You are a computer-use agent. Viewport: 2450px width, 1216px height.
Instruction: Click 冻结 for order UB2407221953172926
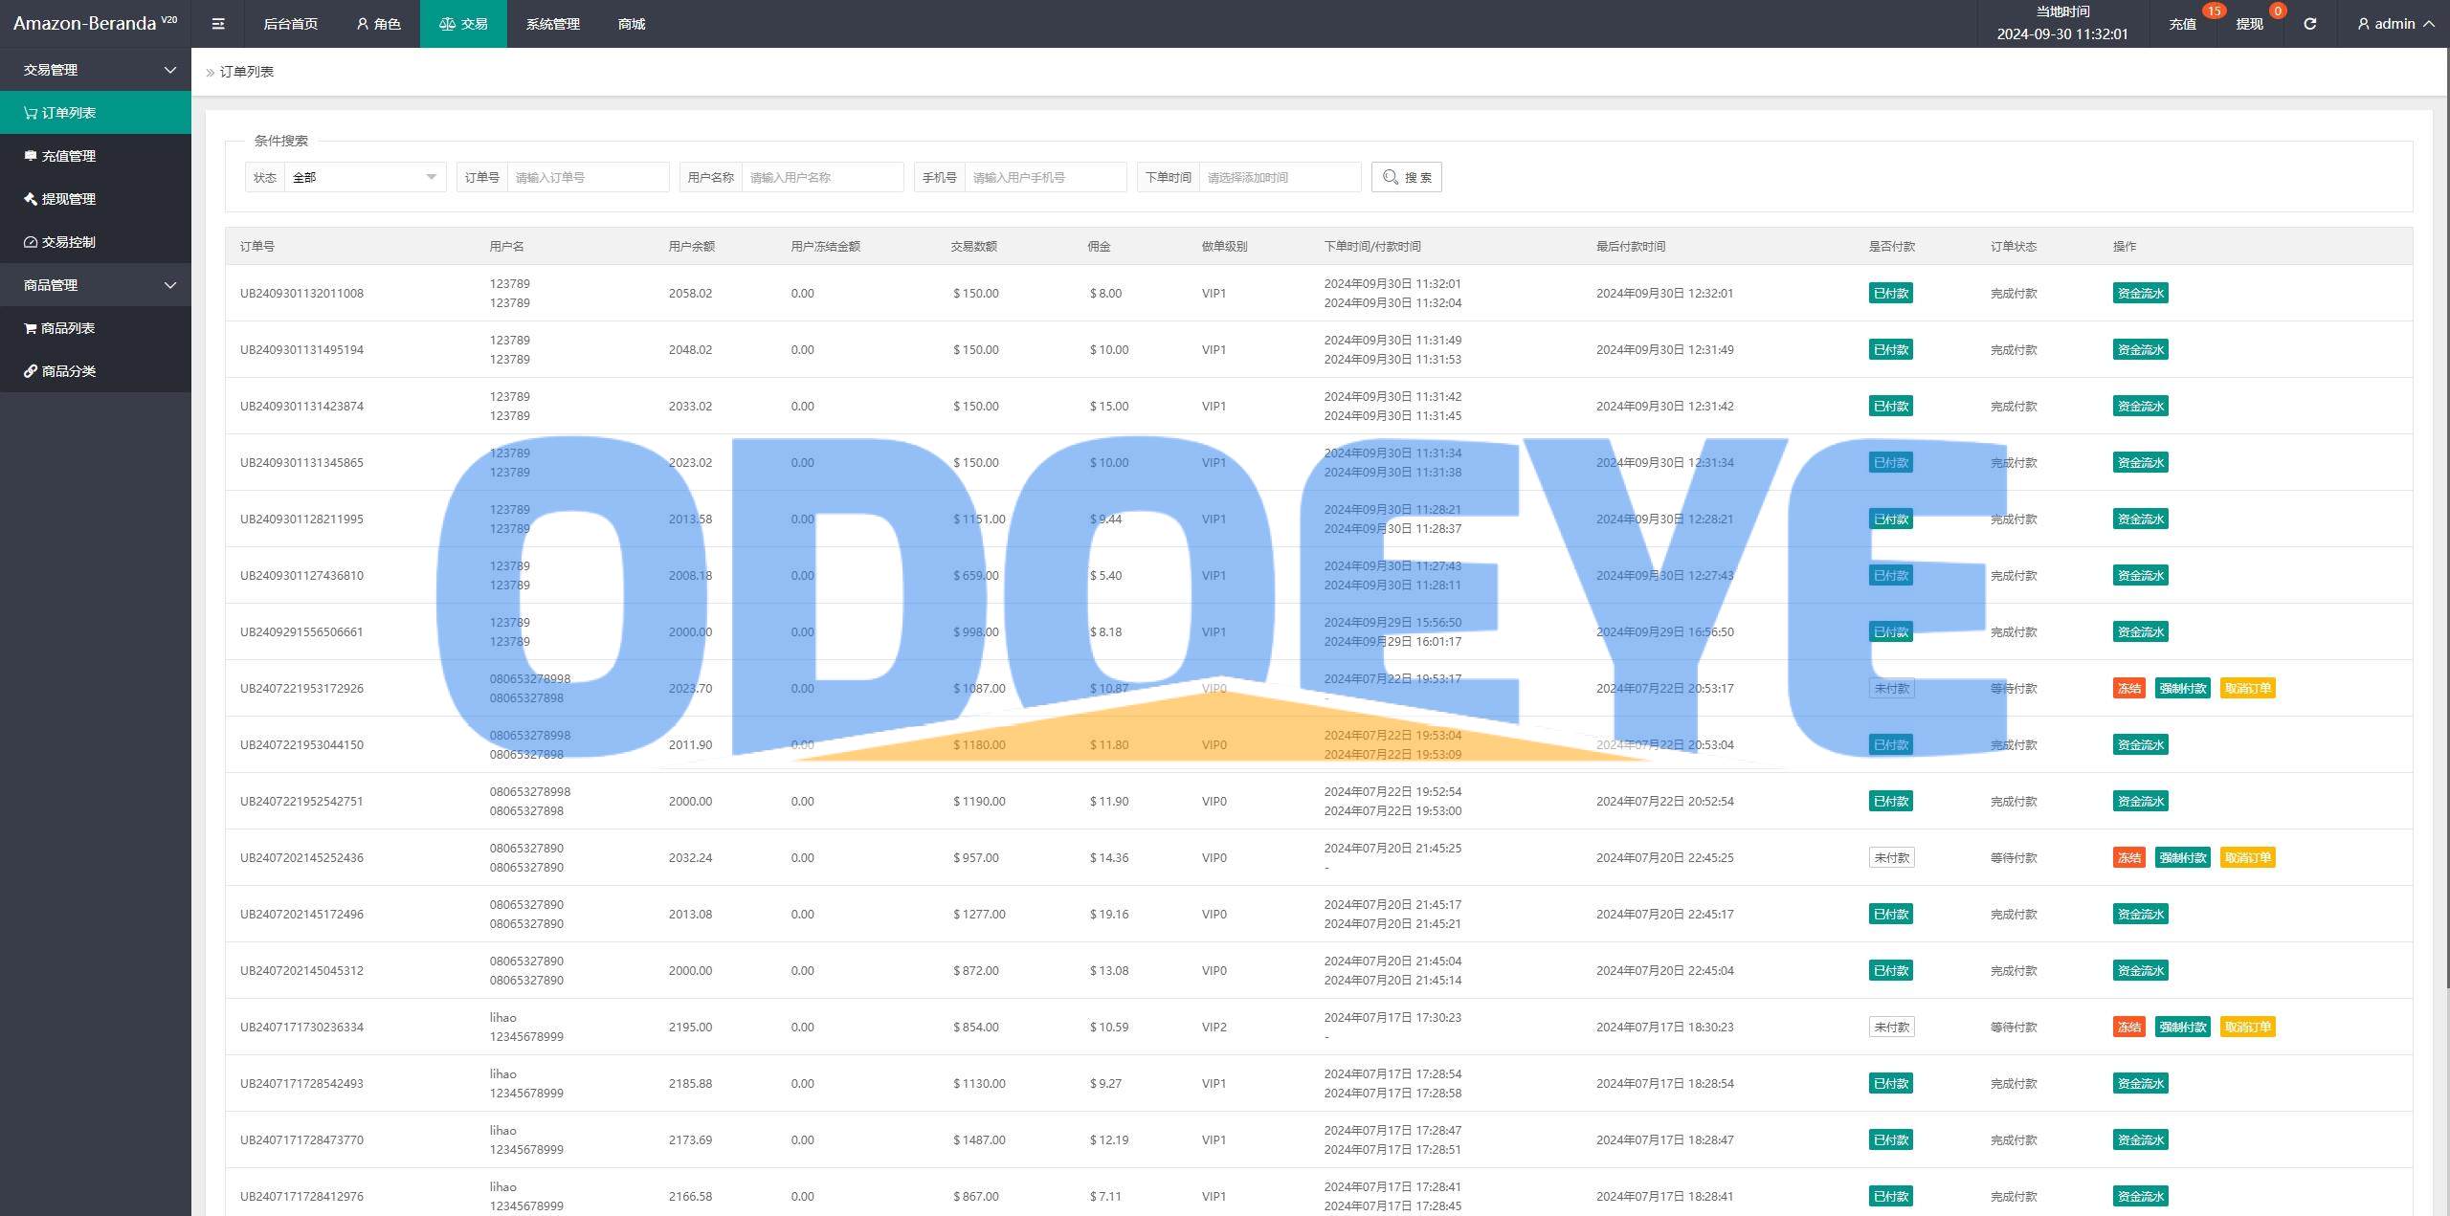coord(2128,689)
